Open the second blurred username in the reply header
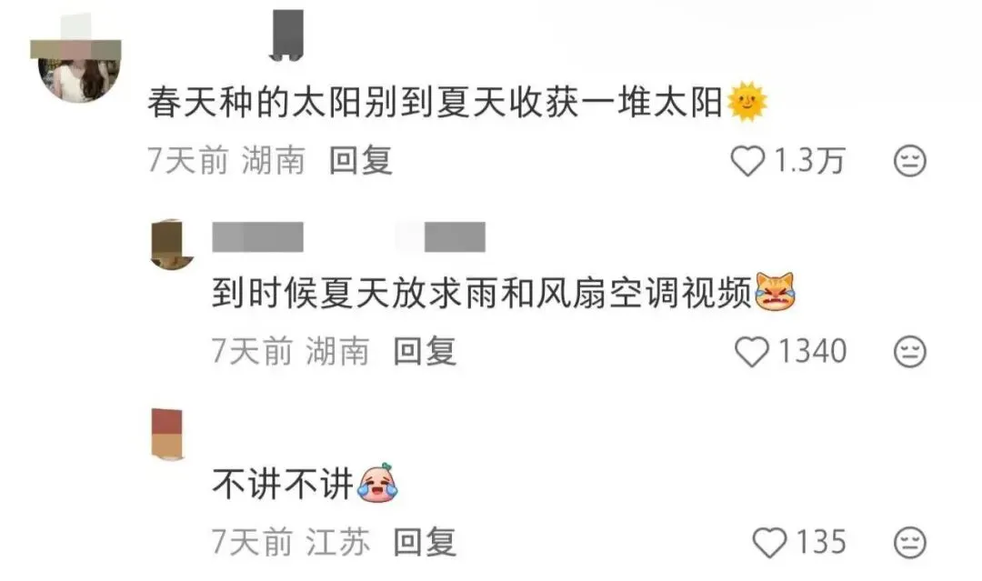This screenshot has height=581, width=982. (455, 237)
